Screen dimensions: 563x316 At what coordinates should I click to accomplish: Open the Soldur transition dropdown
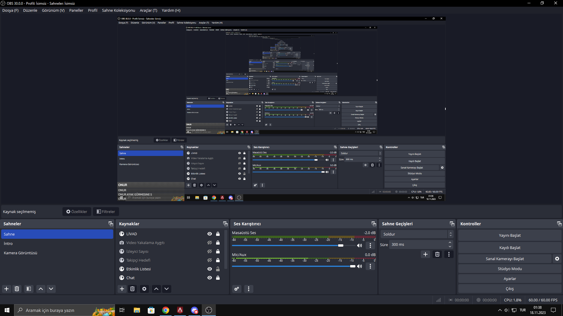point(417,234)
